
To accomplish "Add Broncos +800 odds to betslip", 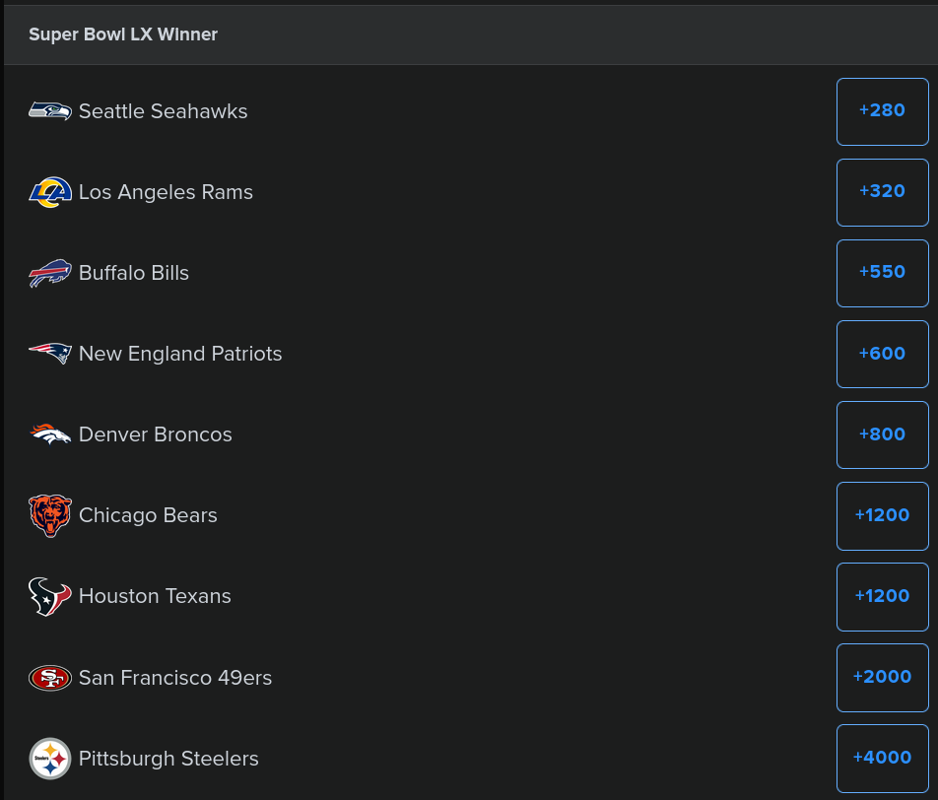I will pyautogui.click(x=883, y=434).
